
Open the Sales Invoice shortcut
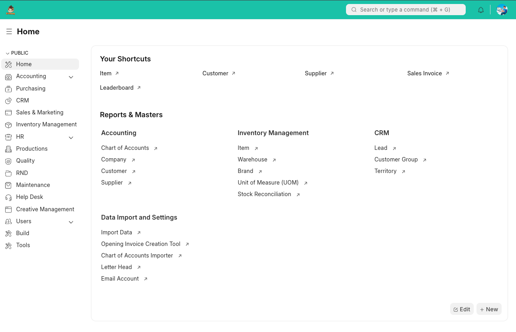pyautogui.click(x=424, y=73)
